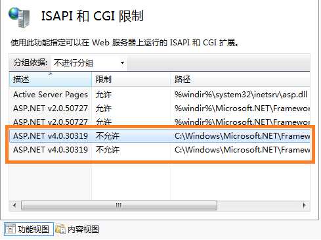
Task: Click the horizontal scrollbar thumb
Action: (x=119, y=205)
